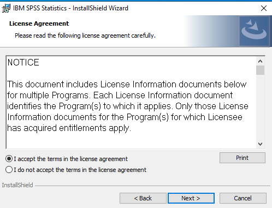This screenshot has width=272, height=208.
Task: Click the installer icon in the title bar
Action: (6, 8)
